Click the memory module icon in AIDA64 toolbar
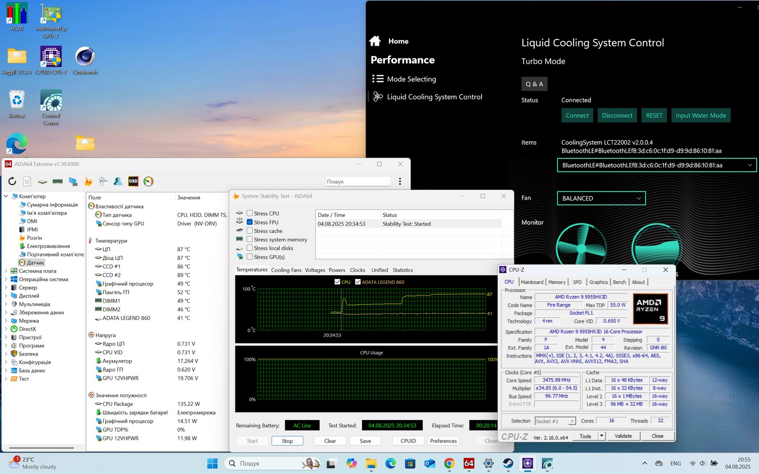The image size is (759, 474). (58, 181)
